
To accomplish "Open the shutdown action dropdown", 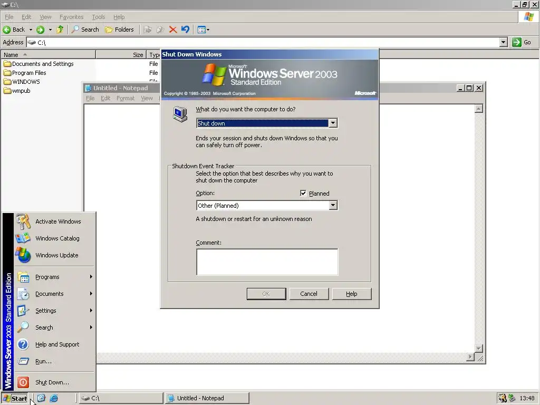I will click(333, 123).
